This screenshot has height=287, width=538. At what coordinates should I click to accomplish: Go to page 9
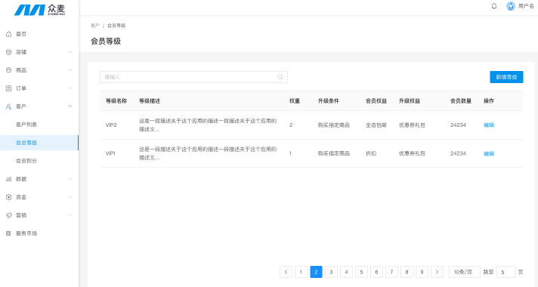422,272
